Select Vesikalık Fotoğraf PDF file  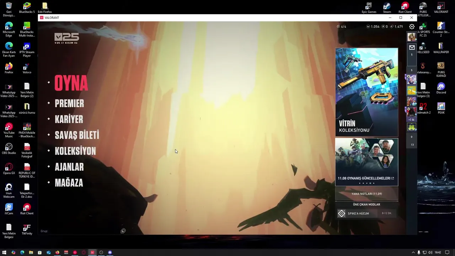coord(27,151)
